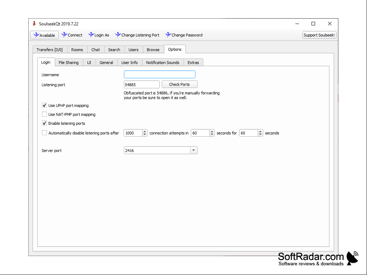Increase the connection attempts value with up arrow
367x275 pixels.
tap(145, 131)
